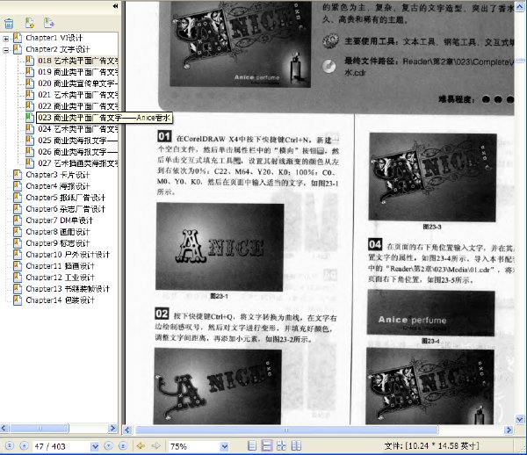Collapse Chapter2 文字设计 tree node
Image resolution: width=527 pixels, height=455 pixels.
[6, 50]
